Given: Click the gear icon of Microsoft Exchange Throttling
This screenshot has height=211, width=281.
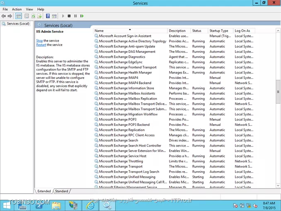Looking at the screenshot, I should pyautogui.click(x=96, y=161).
